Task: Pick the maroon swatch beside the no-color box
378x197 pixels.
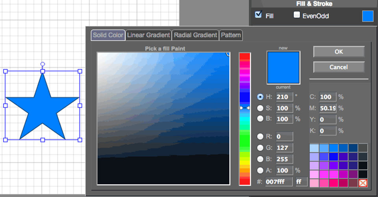Action: [x=353, y=183]
